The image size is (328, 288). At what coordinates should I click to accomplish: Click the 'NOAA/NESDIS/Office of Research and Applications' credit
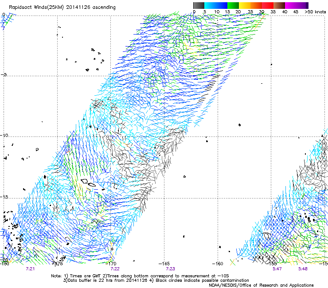point(261,285)
